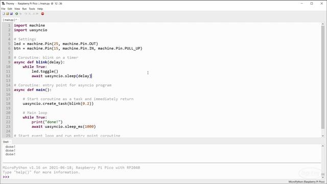Screen dimensions: 327x184
Task: Click the editor's vertical scrollbar down arrow
Action: tap(323, 136)
